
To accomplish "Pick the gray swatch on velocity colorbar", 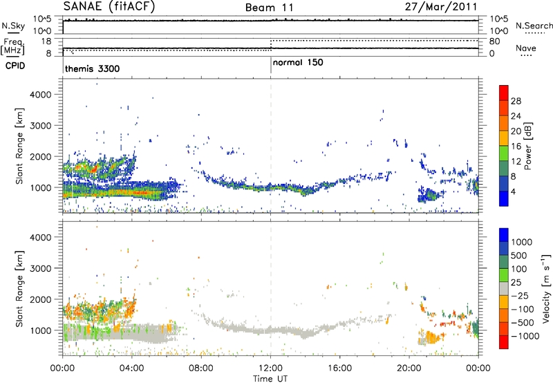I will (504, 288).
